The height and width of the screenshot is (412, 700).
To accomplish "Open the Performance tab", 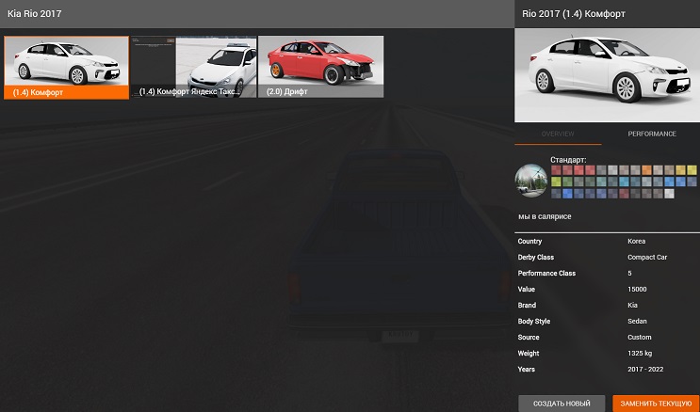I will [x=652, y=134].
